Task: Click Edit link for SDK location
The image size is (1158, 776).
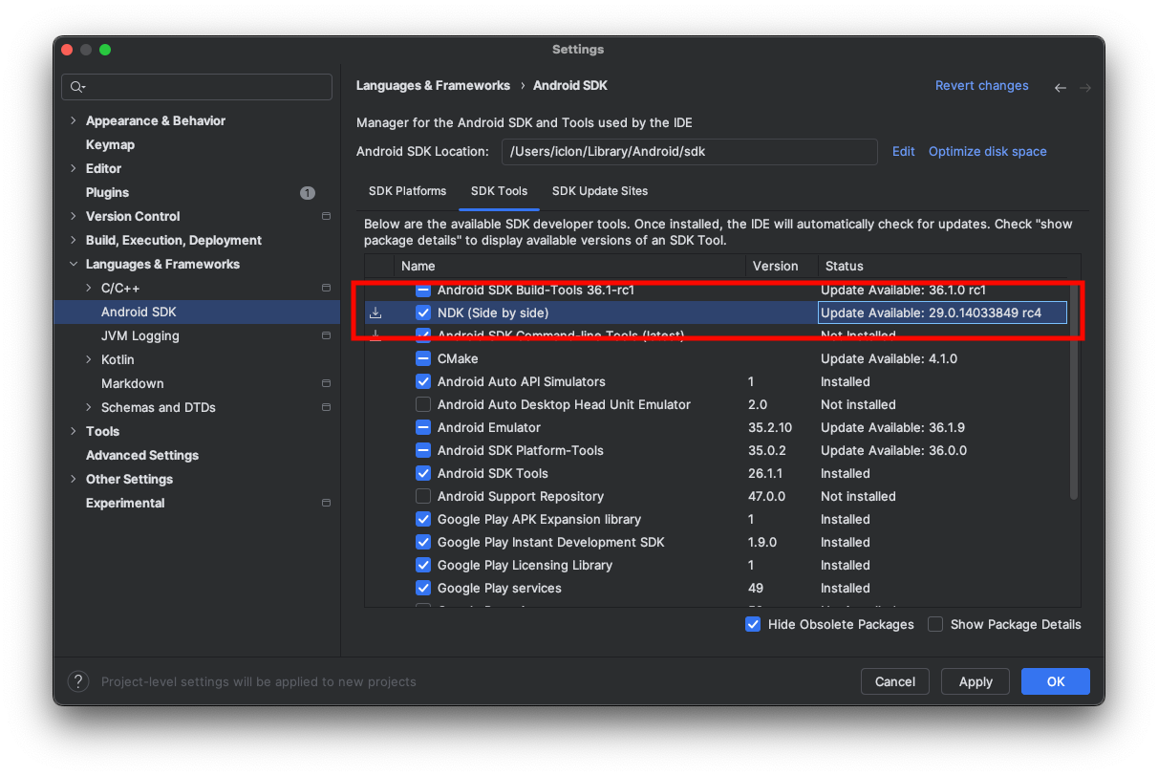Action: click(x=903, y=151)
